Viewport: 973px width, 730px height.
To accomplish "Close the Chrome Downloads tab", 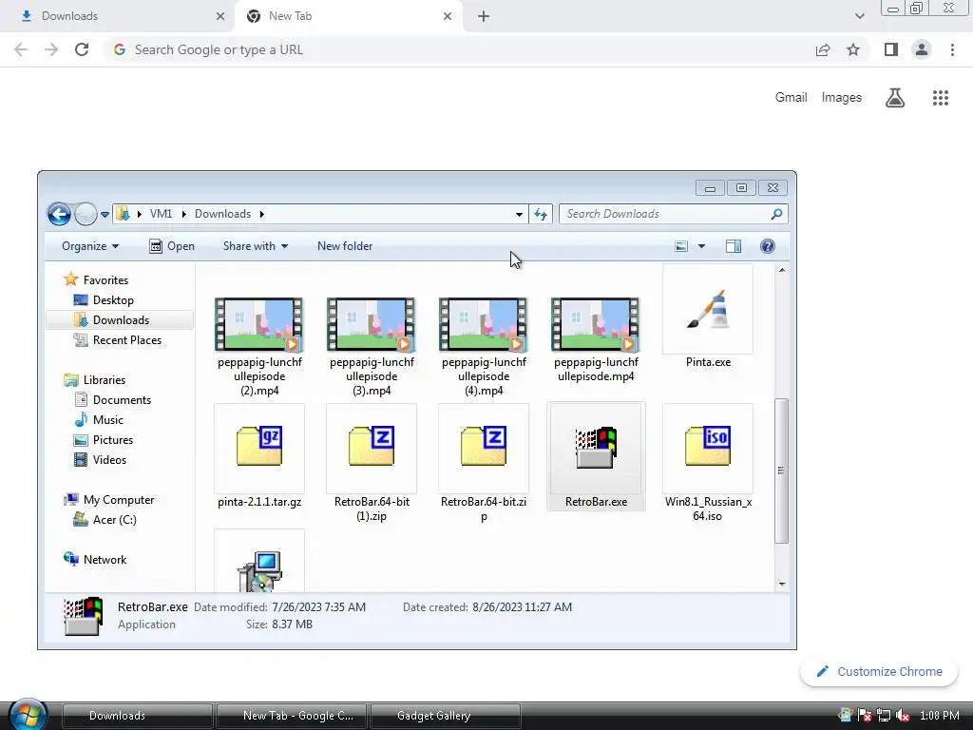I will tap(220, 16).
